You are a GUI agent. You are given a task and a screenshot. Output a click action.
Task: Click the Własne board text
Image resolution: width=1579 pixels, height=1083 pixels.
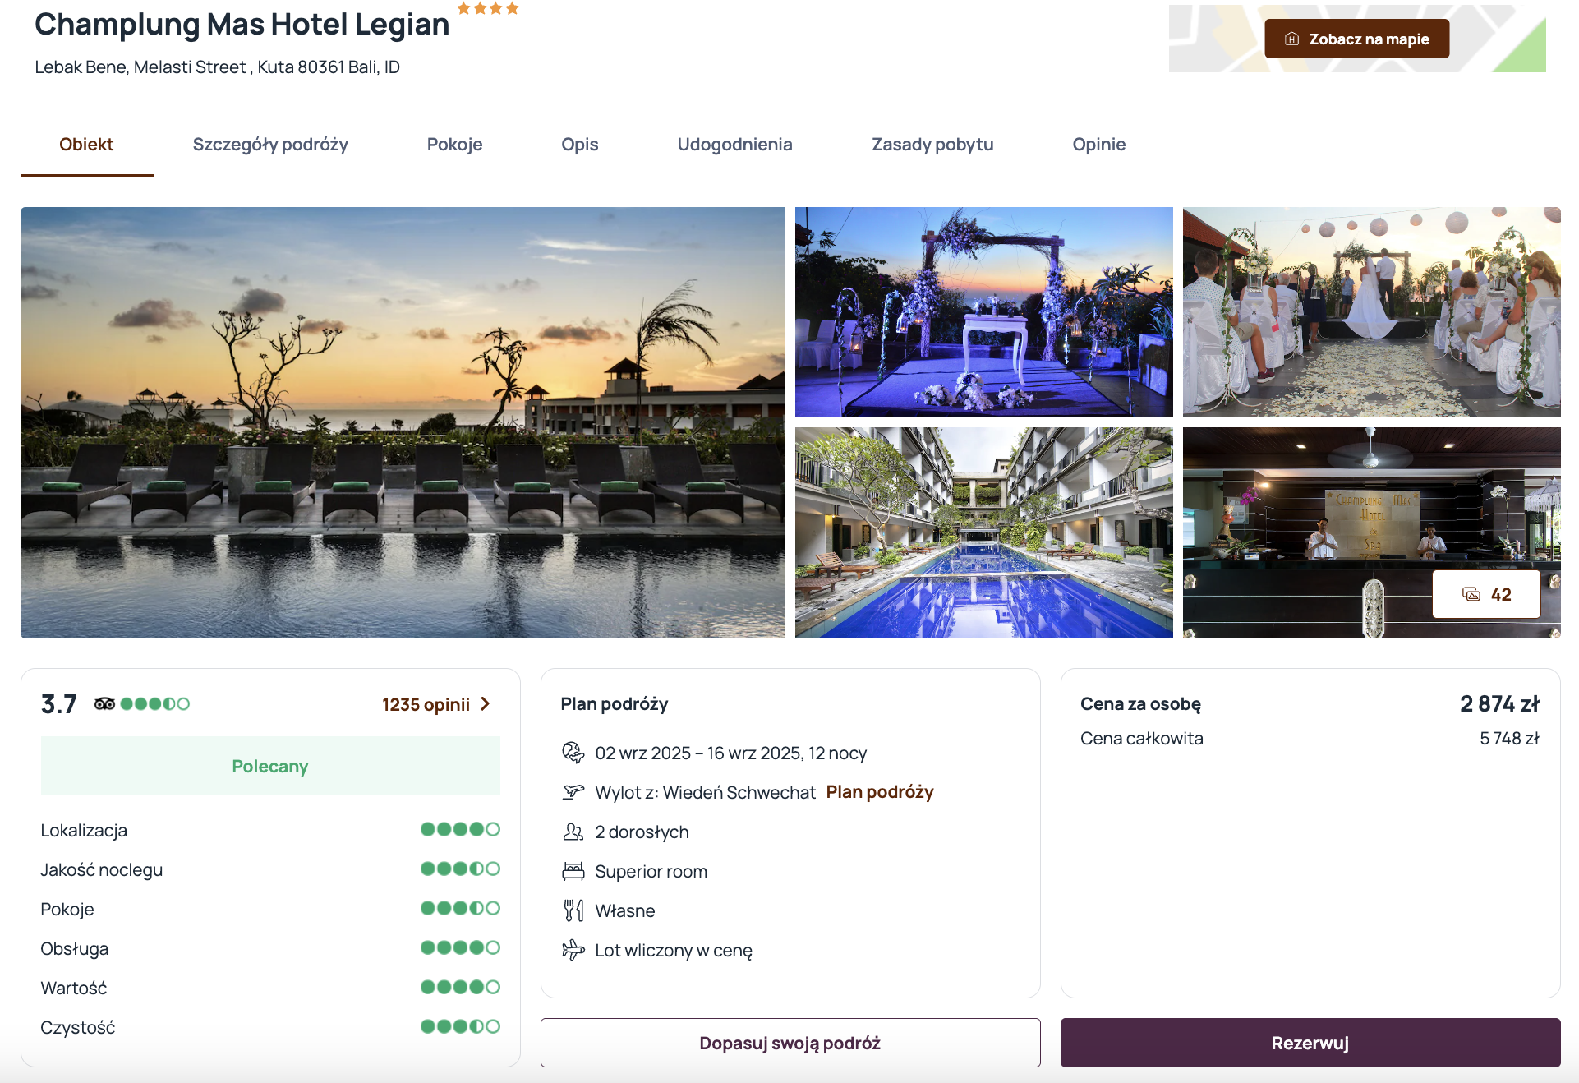(x=624, y=910)
